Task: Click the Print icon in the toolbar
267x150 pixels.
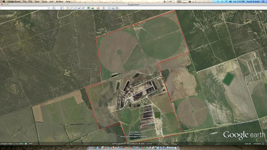Action: [x=113, y=8]
